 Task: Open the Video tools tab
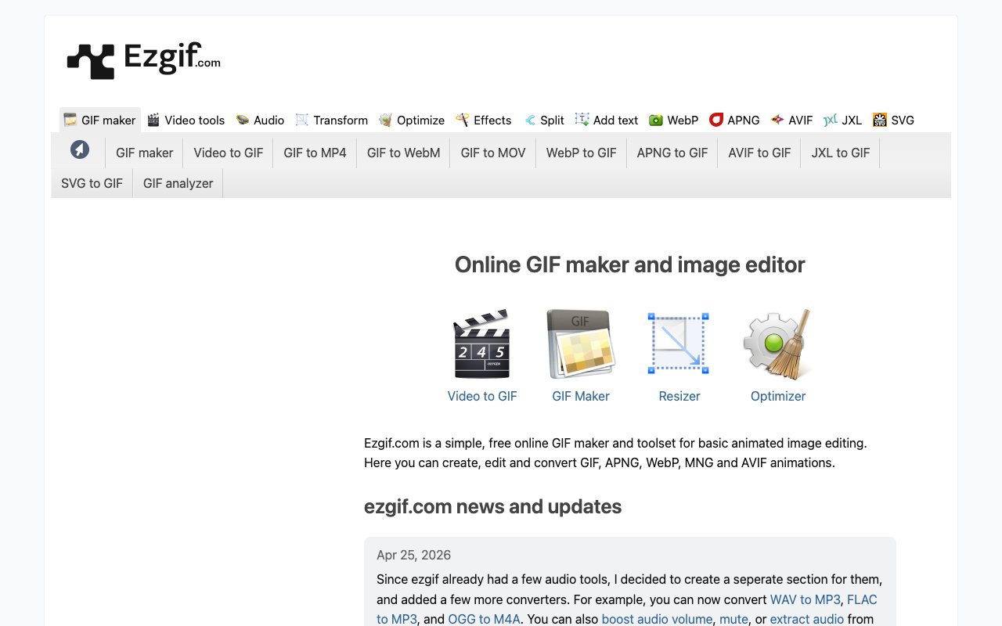pos(186,120)
